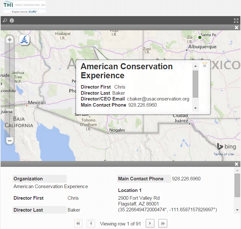Click the map zoom in plus button
Viewport: 241px width, 229px height.
click(10, 40)
